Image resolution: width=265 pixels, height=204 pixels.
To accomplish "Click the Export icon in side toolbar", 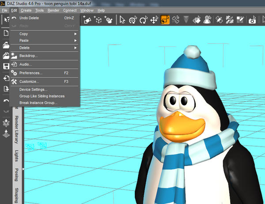I will coord(6,89).
